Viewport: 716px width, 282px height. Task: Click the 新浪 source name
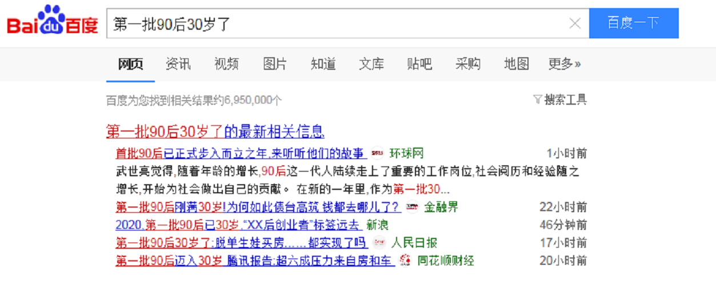click(x=377, y=225)
